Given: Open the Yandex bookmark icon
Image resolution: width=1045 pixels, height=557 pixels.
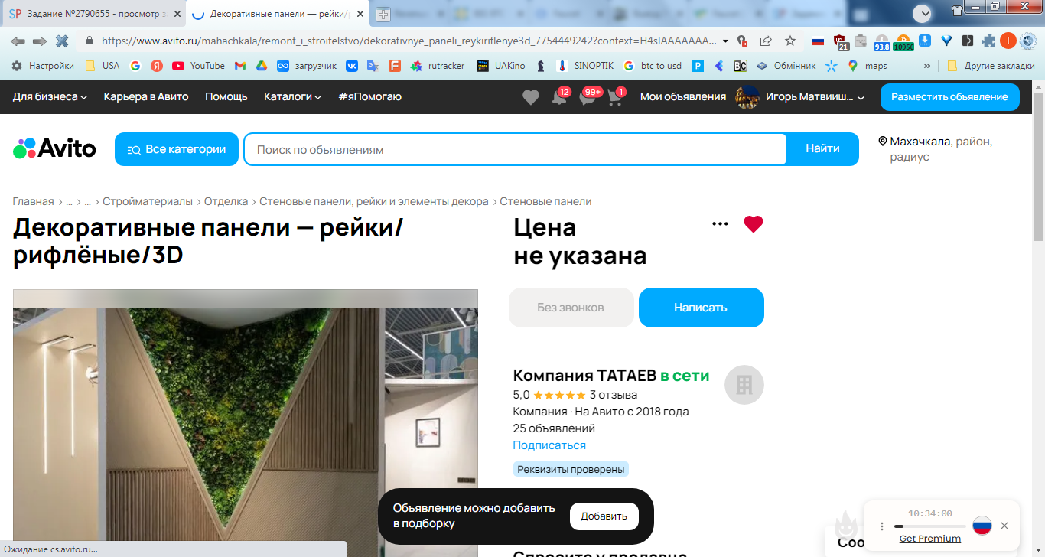Looking at the screenshot, I should point(156,66).
